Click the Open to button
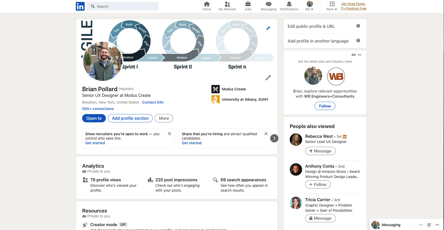444x230 pixels. pyautogui.click(x=94, y=118)
